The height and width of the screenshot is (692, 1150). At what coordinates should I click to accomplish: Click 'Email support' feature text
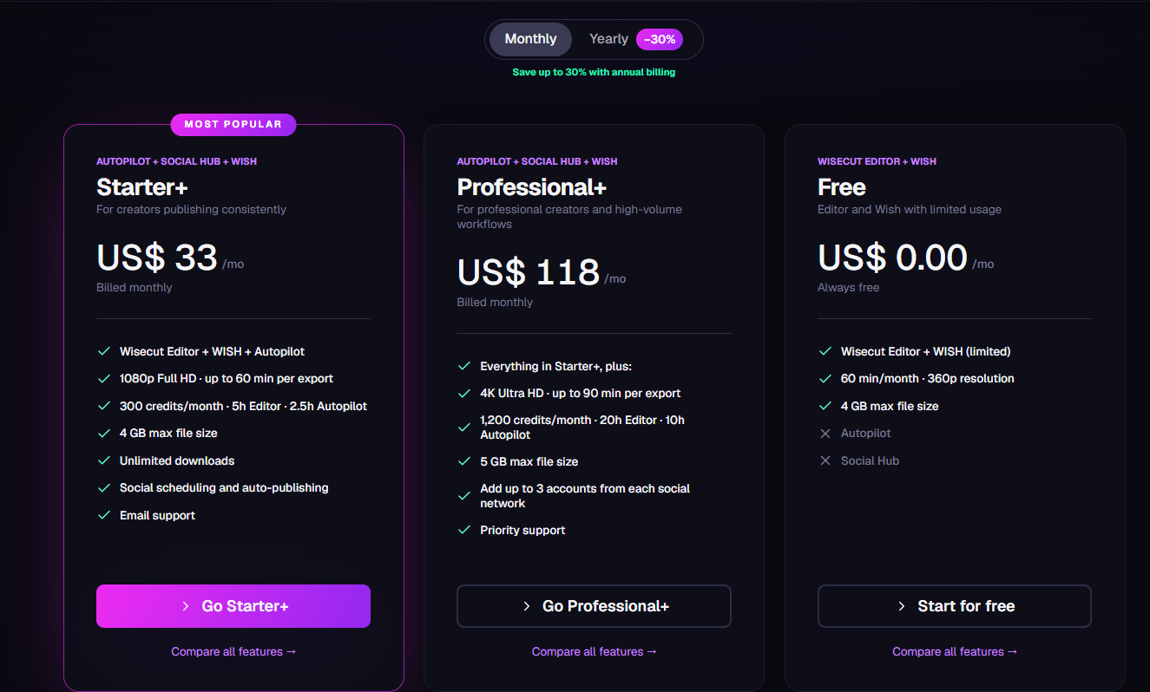pyautogui.click(x=157, y=515)
